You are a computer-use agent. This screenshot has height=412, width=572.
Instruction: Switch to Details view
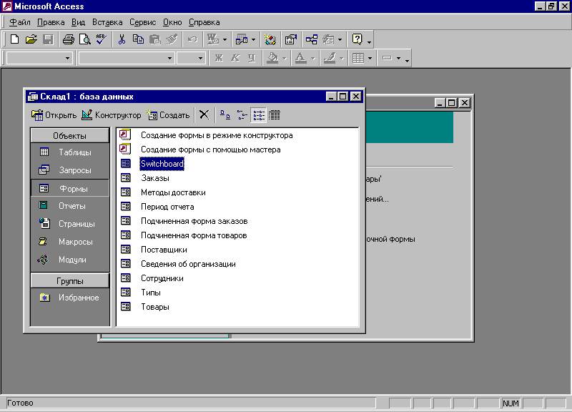[x=275, y=115]
